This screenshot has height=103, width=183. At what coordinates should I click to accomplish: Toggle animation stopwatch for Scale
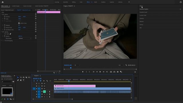tap(5, 19)
